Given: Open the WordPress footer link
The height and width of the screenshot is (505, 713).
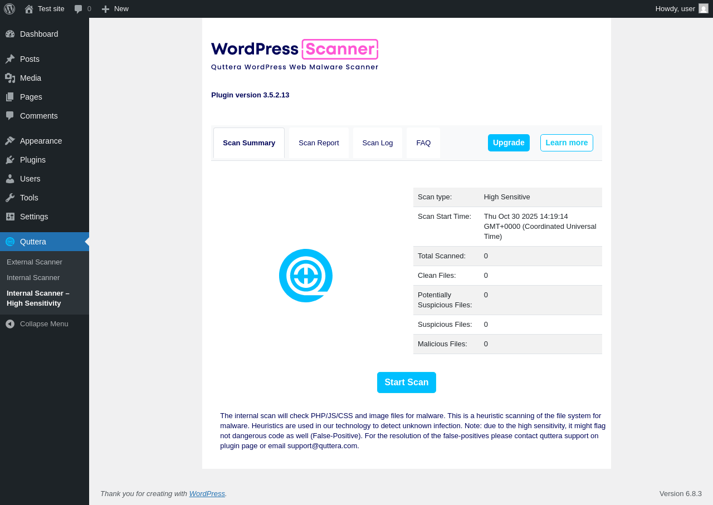Looking at the screenshot, I should point(207,493).
